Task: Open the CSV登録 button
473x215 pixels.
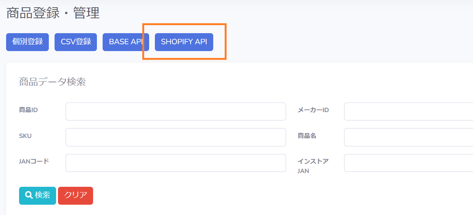Action: [76, 42]
